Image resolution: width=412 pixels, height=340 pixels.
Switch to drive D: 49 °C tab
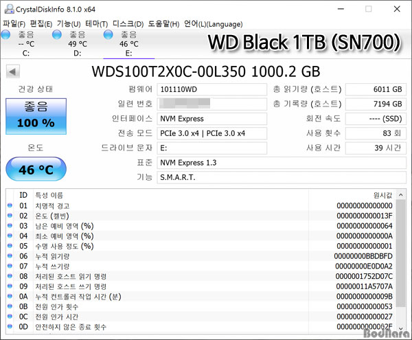pos(78,44)
